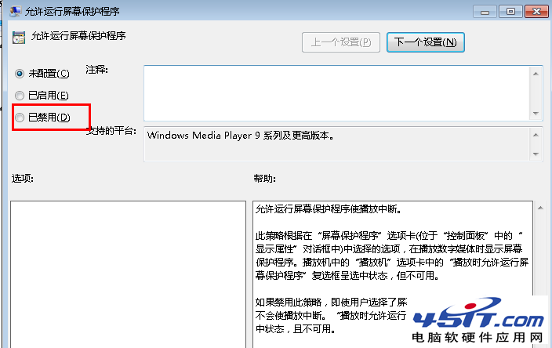Screen dimensions: 552x348
Task: Maximize the policy settings window
Action: 512,11
